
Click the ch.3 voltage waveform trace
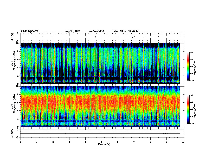coord(100,133)
